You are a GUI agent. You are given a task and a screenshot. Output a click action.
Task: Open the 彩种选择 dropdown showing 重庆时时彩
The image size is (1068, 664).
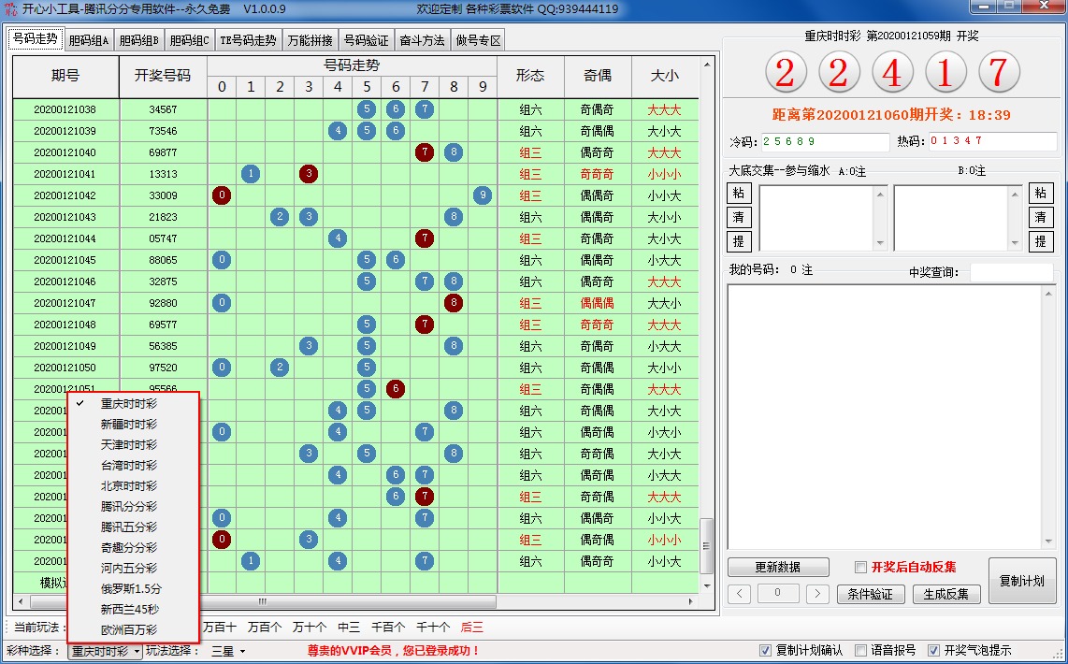(x=106, y=651)
